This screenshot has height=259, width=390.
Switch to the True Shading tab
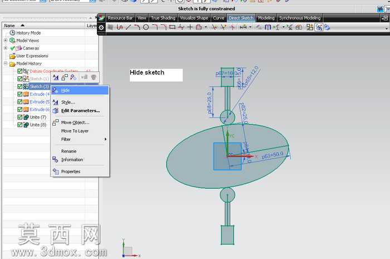pos(163,18)
